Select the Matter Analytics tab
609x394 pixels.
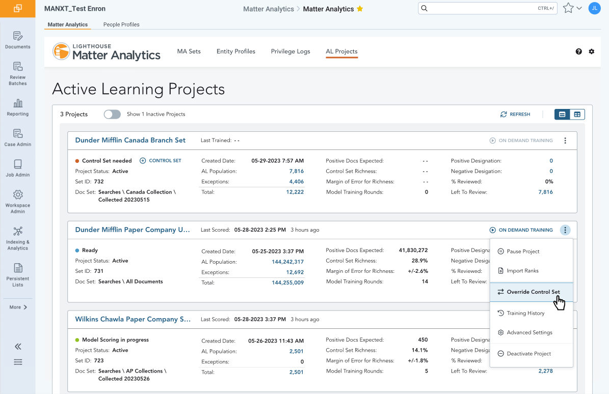pos(68,24)
